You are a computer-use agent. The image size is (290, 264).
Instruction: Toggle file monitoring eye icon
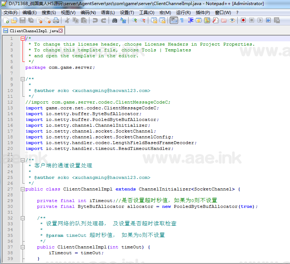click(232, 21)
